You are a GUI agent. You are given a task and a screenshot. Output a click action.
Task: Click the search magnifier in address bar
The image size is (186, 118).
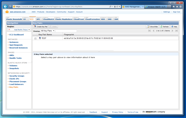click(110, 7)
